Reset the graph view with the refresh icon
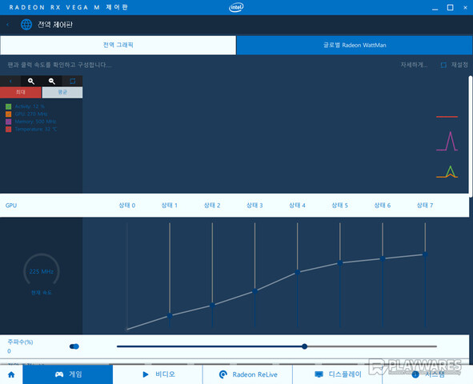The height and width of the screenshot is (384, 473). 72,81
